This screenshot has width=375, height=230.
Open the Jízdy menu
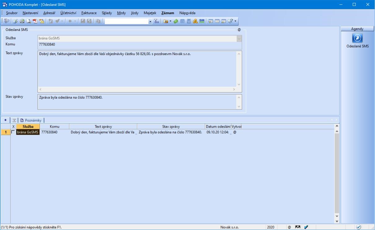[x=135, y=13]
